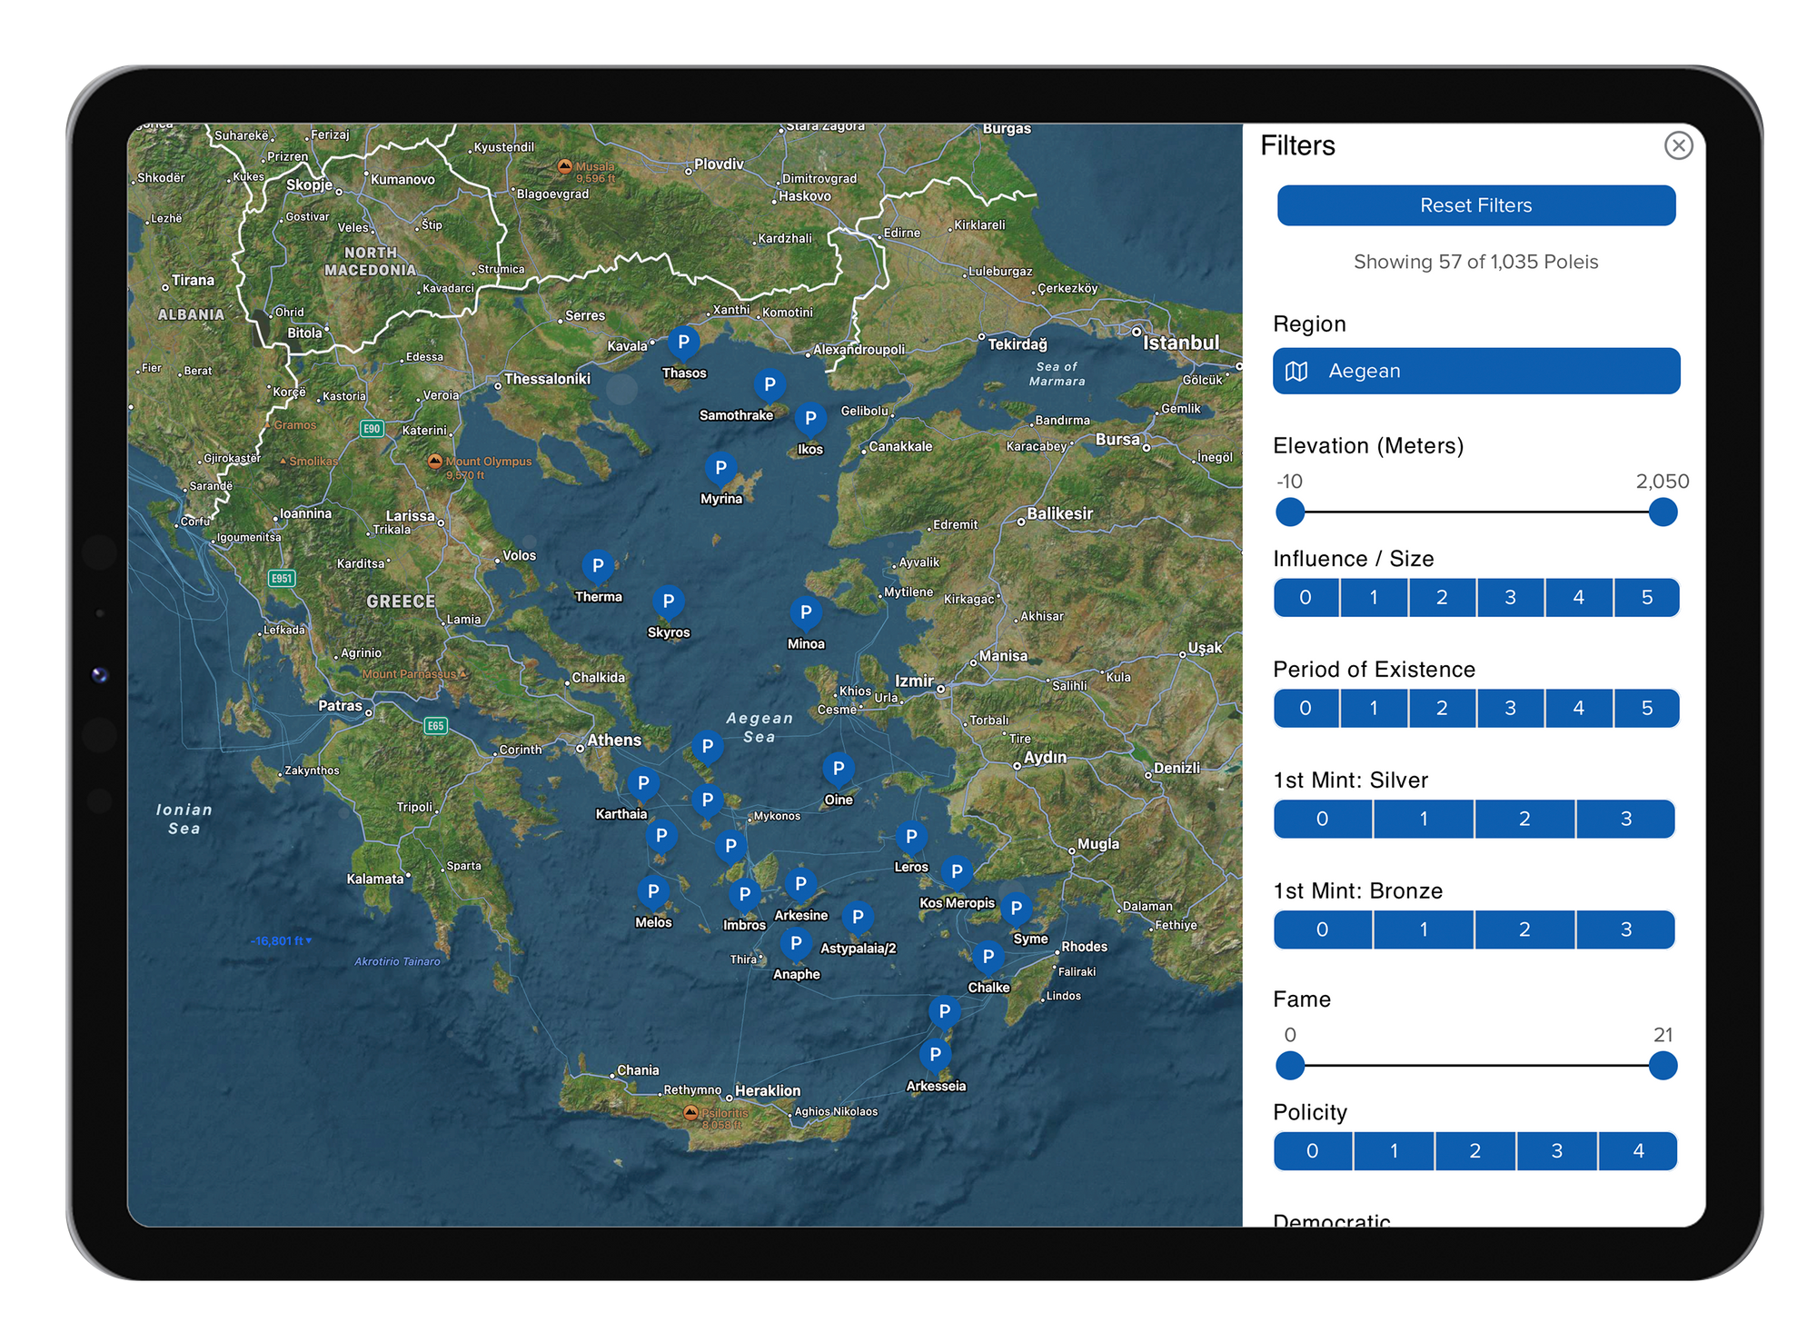1817x1342 pixels.
Task: Click the Elevation maximum slider handle
Action: [1663, 512]
